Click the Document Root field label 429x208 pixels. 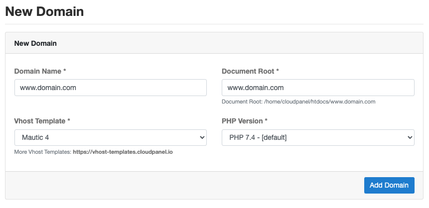(x=248, y=71)
